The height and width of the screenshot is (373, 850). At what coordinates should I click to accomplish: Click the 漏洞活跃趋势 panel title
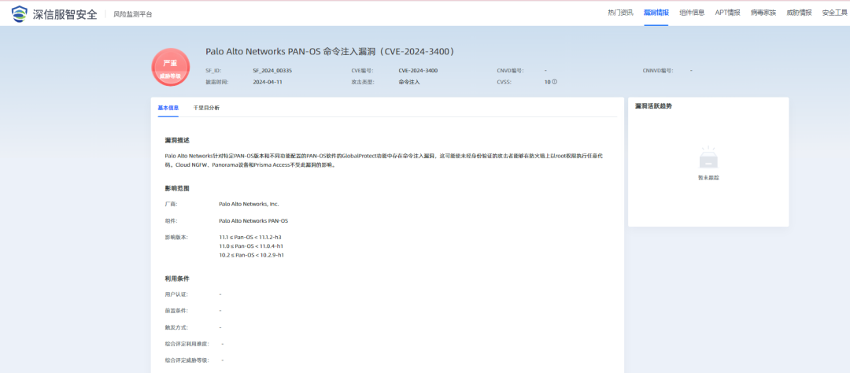point(654,106)
